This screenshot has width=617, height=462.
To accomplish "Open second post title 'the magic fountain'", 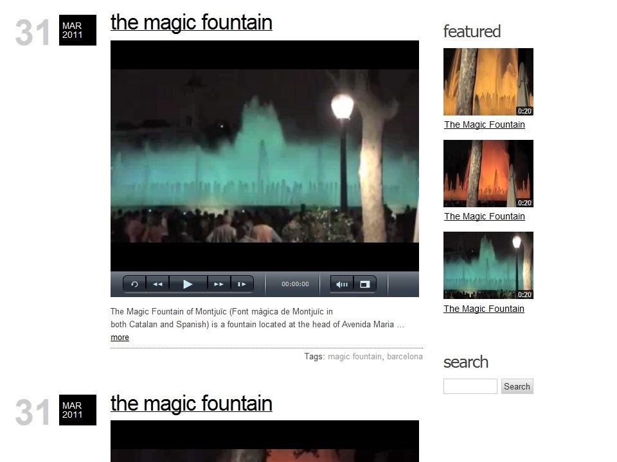I will 191,404.
